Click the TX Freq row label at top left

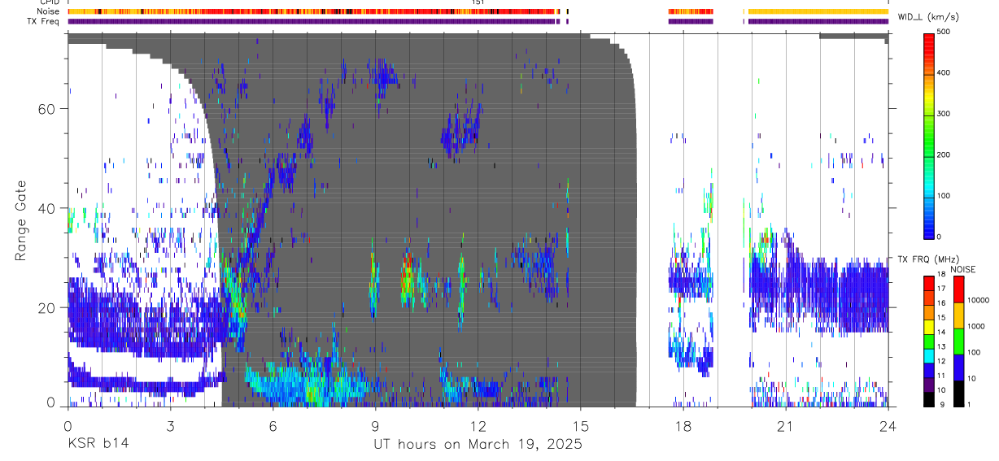pyautogui.click(x=43, y=21)
